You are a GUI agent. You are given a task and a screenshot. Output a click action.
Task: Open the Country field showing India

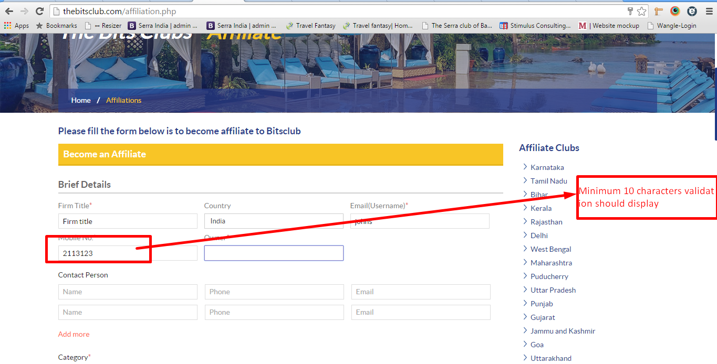(274, 221)
